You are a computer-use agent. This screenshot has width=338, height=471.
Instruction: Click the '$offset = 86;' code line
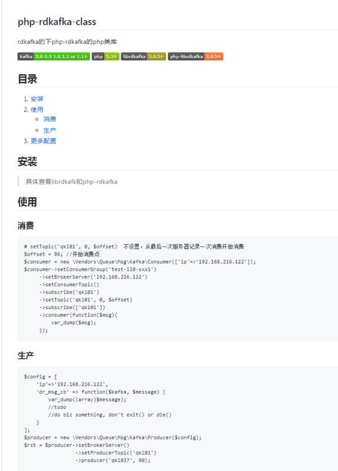62,254
